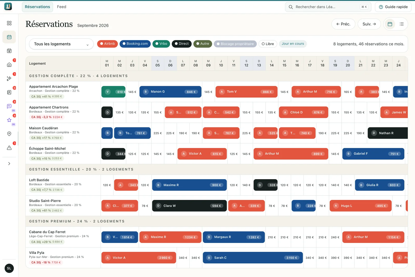This screenshot has width=415, height=277.
Task: Click Gestion Premium group header
Action: tap(217, 221)
